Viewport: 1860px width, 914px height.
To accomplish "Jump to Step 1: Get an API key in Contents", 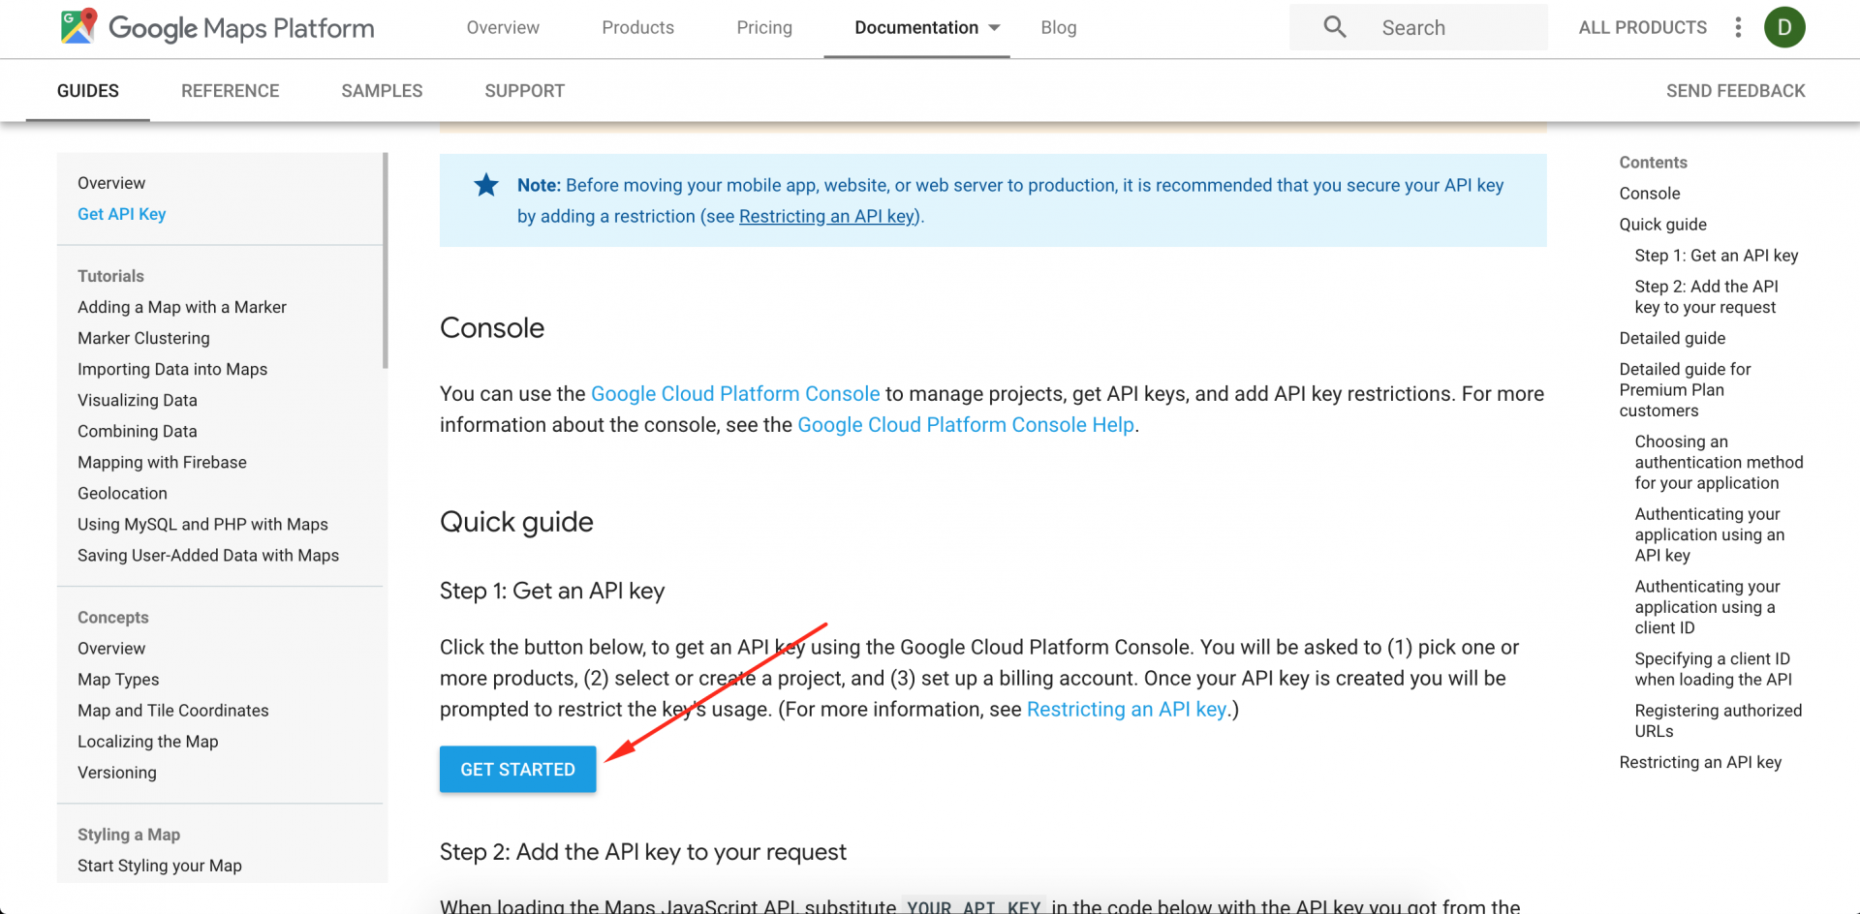I will tap(1717, 255).
